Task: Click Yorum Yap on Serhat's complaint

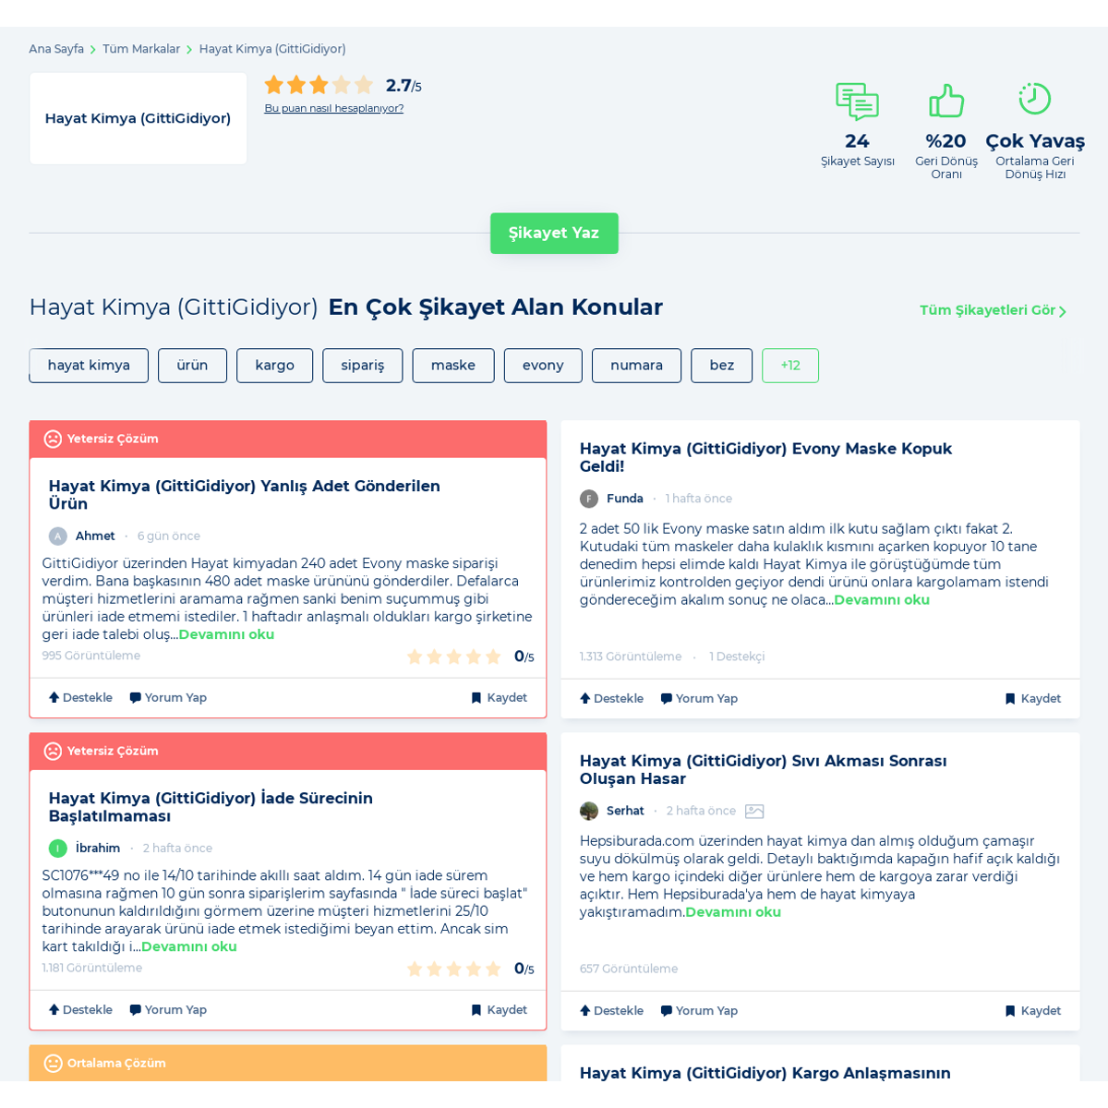Action: [x=699, y=1011]
